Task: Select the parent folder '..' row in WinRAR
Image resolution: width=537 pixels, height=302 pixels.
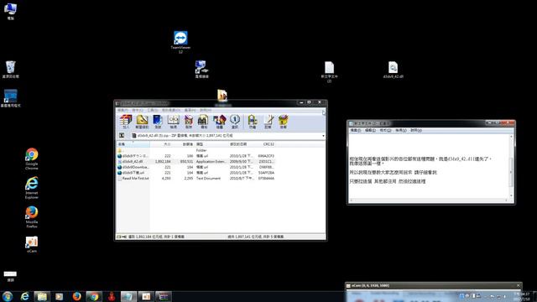Action: click(x=196, y=150)
